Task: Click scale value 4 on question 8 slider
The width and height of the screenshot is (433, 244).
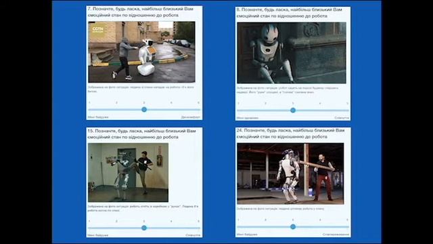Action: 320,104
